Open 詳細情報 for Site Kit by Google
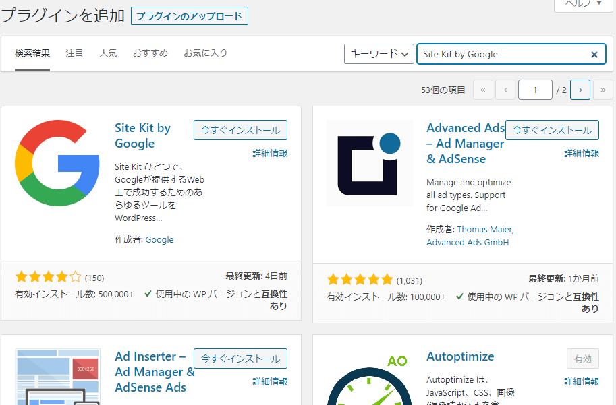The width and height of the screenshot is (616, 405). tap(270, 153)
